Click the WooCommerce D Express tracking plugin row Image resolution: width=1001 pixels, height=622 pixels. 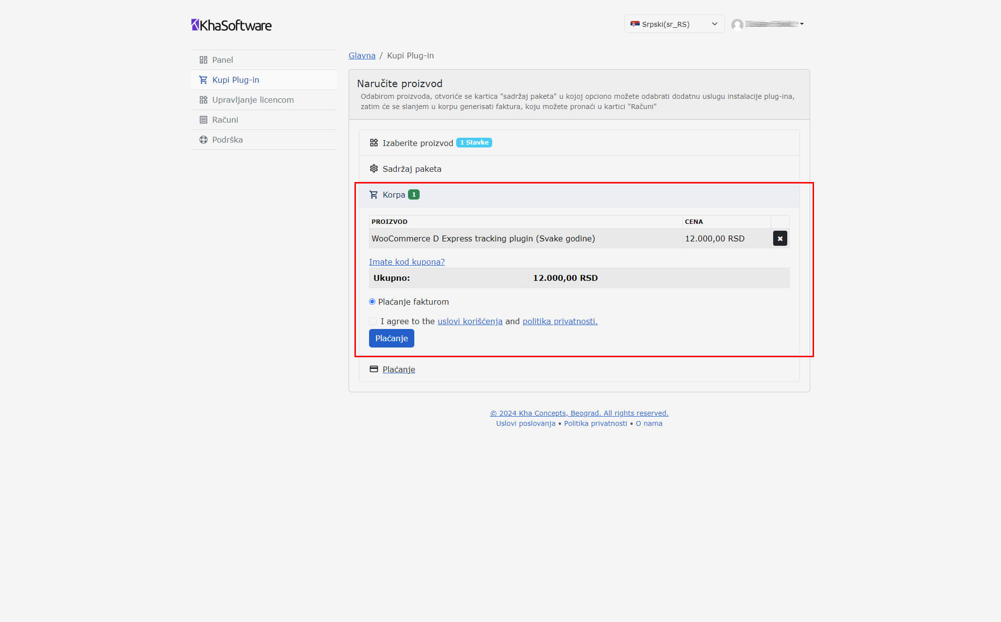(579, 238)
